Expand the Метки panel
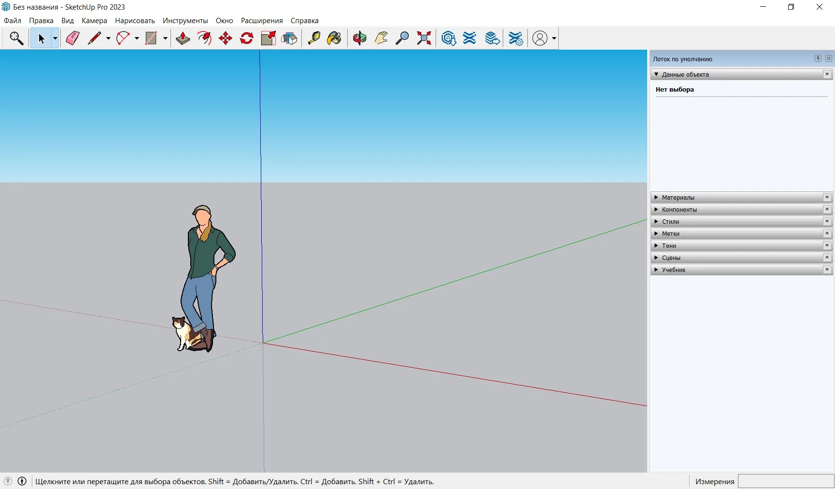835x489 pixels. click(x=741, y=233)
